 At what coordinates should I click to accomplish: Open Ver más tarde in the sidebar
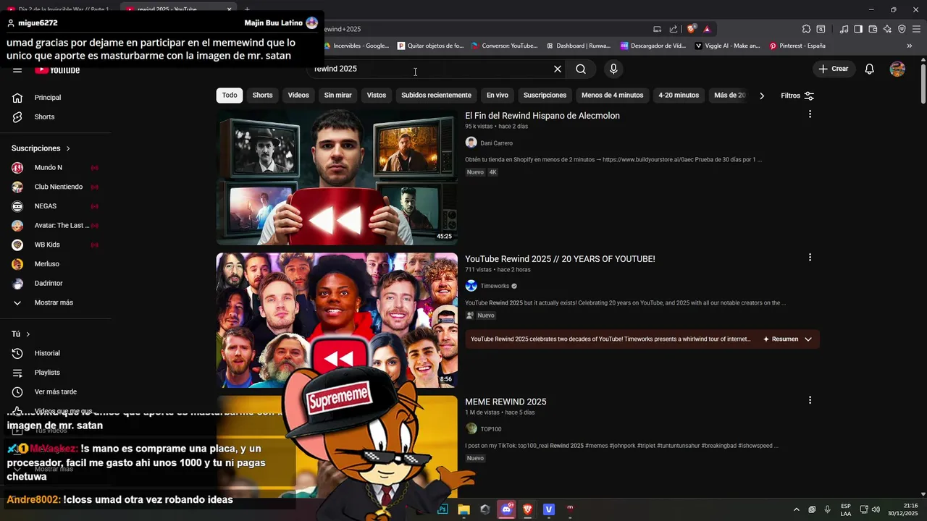56,392
